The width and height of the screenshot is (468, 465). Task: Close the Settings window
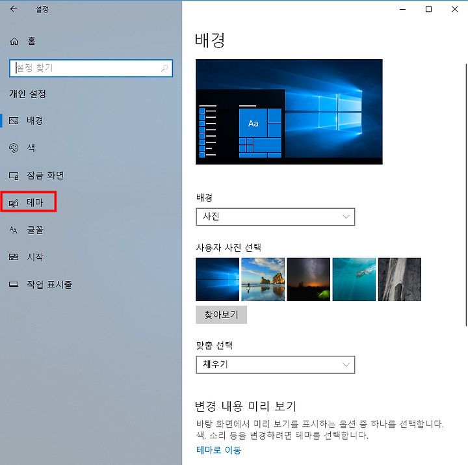tap(454, 10)
